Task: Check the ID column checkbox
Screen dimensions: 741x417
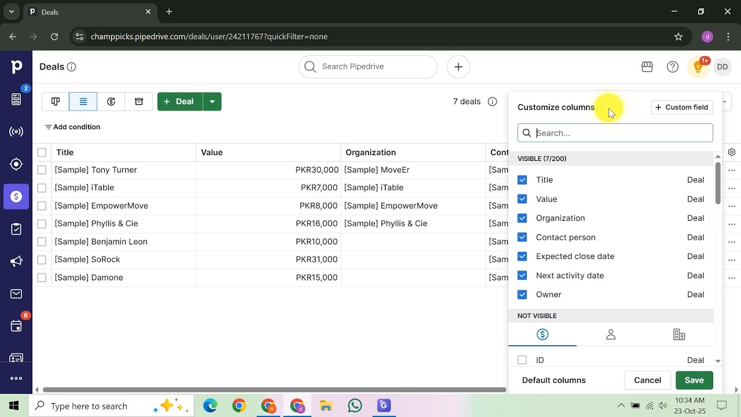Action: [x=522, y=360]
